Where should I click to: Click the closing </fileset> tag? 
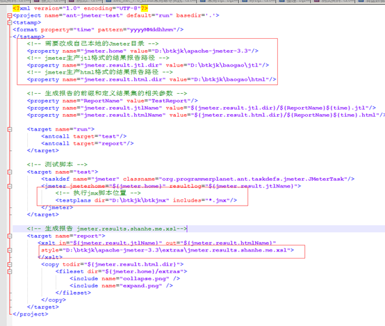click(x=73, y=293)
